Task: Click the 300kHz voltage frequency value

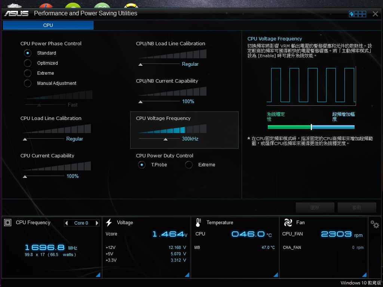Action: tap(190, 139)
